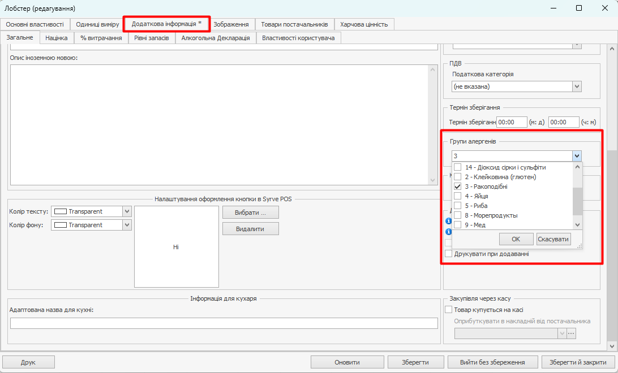The width and height of the screenshot is (618, 373).
Task: Click the Колір фону Transparent swatch
Action: coord(60,225)
